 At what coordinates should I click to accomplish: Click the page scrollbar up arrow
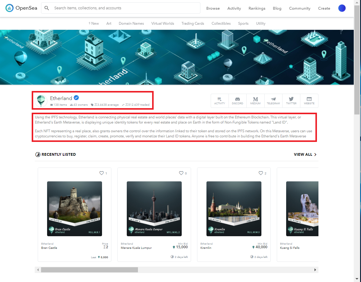coord(357,2)
